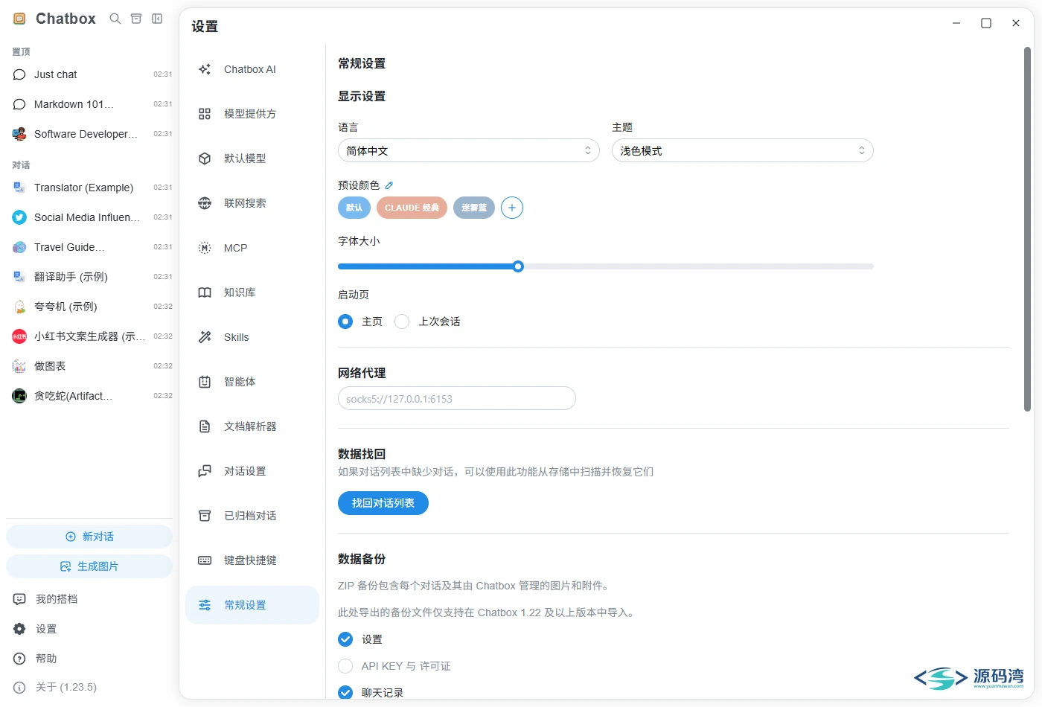Check the API KEY 与 许可证 checkbox
Image resolution: width=1042 pixels, height=707 pixels.
coord(345,666)
